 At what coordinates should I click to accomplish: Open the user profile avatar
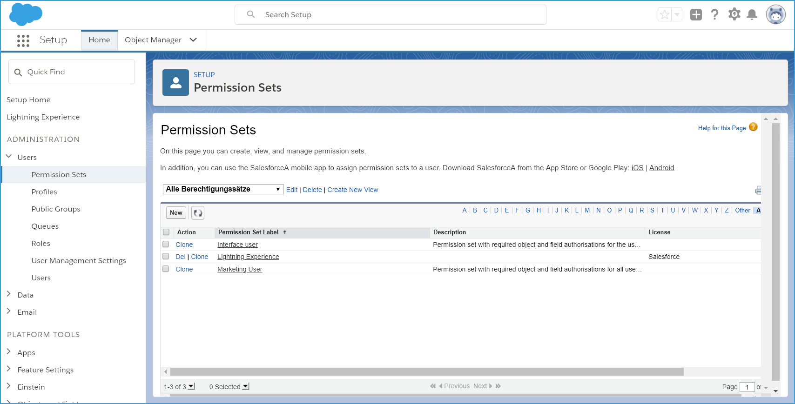(x=776, y=15)
